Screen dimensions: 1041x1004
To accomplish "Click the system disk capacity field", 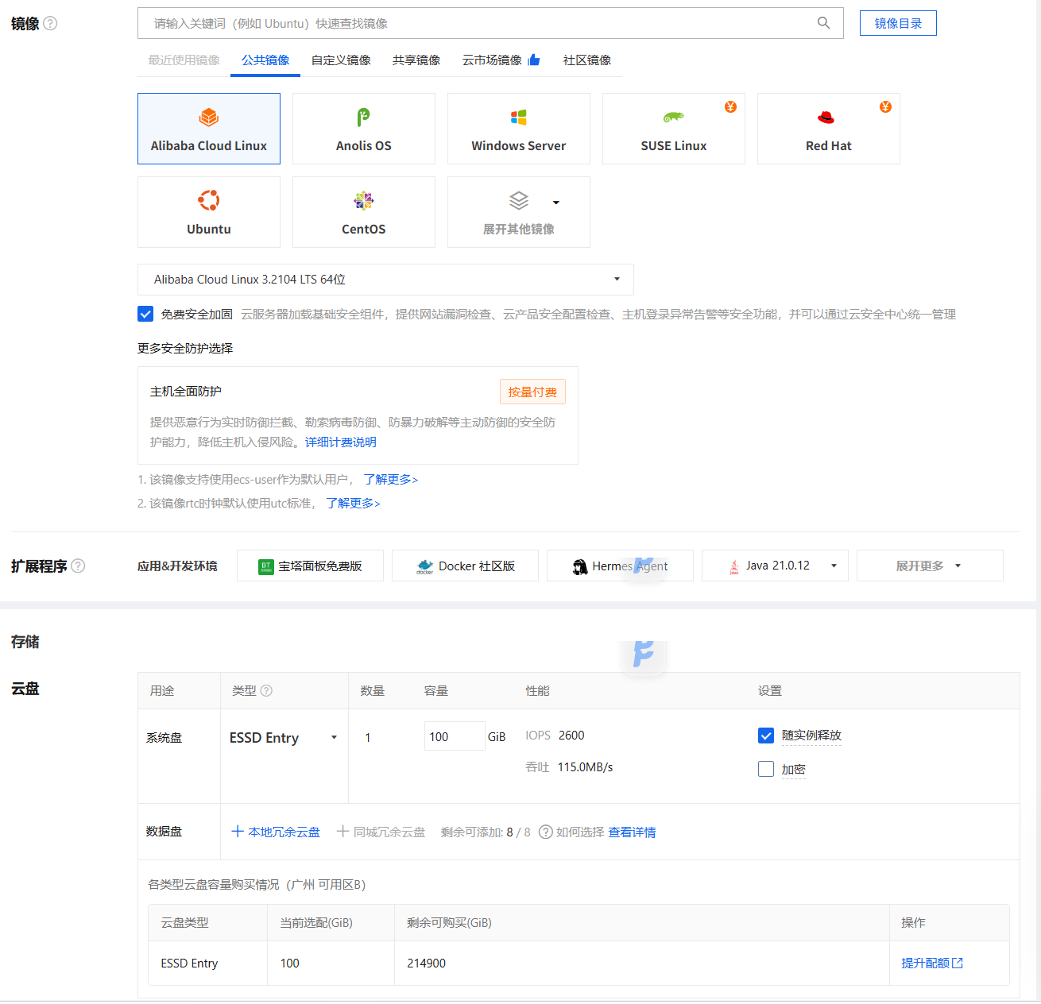I will click(x=455, y=736).
